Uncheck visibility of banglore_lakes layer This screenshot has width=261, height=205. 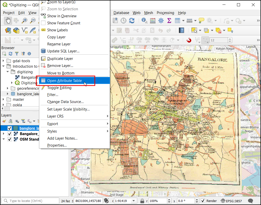point(10,128)
